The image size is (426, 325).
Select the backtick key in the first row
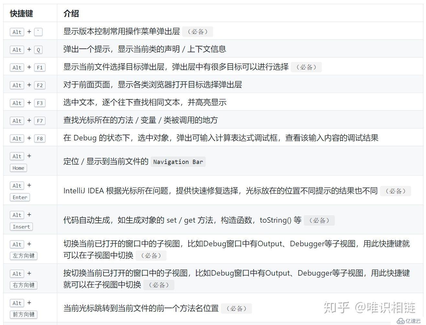point(38,32)
